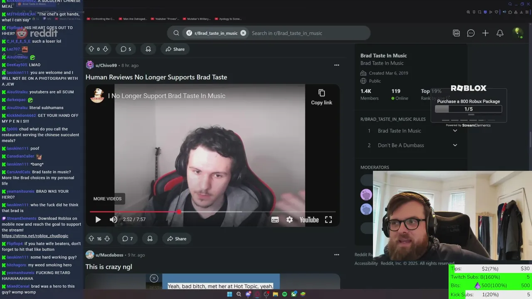The image size is (532, 299).
Task: Click the magnifier icon in Reddit search bar
Action: coord(176,33)
